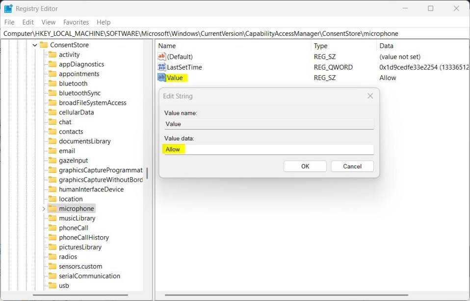The width and height of the screenshot is (470, 301).
Task: Collapse the ConsentStore tree node
Action: point(35,45)
